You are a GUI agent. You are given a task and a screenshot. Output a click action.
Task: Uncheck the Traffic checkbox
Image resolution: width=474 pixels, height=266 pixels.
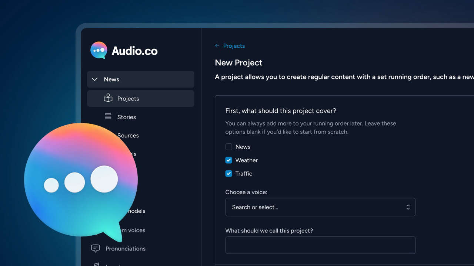[x=229, y=173]
